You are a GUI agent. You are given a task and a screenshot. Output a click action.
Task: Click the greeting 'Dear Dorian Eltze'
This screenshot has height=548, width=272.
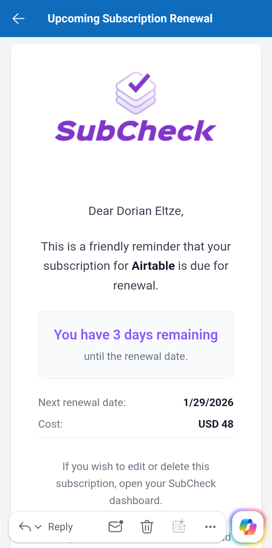pos(136,211)
